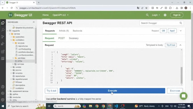Open the Login dropdown in header
The height and width of the screenshot is (109, 193).
coord(156,15)
